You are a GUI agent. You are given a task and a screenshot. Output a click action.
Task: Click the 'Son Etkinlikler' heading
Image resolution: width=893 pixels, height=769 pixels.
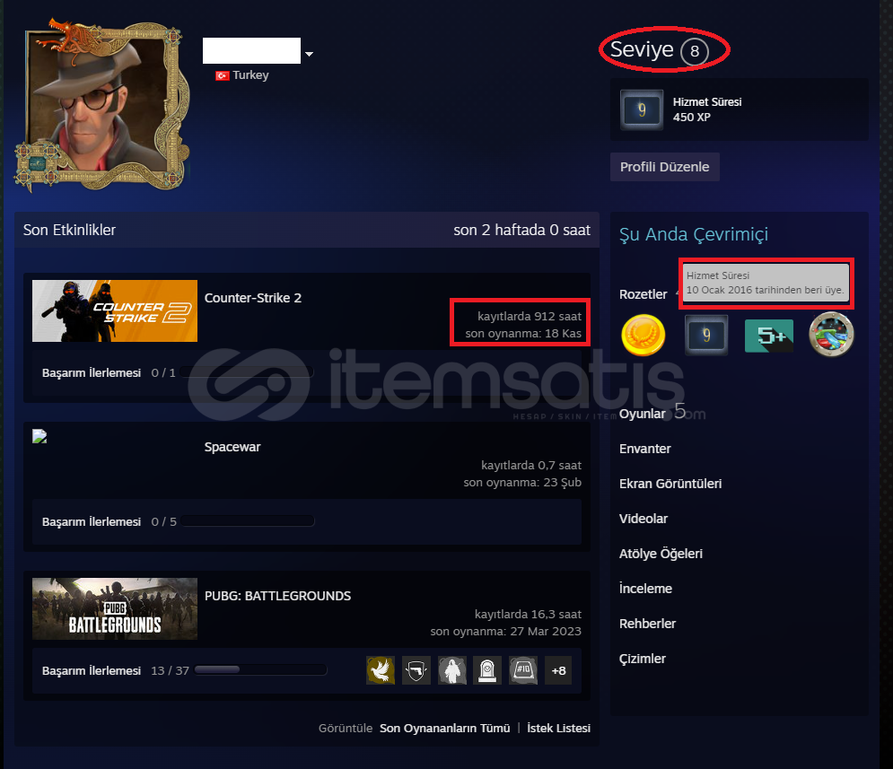[x=69, y=230]
